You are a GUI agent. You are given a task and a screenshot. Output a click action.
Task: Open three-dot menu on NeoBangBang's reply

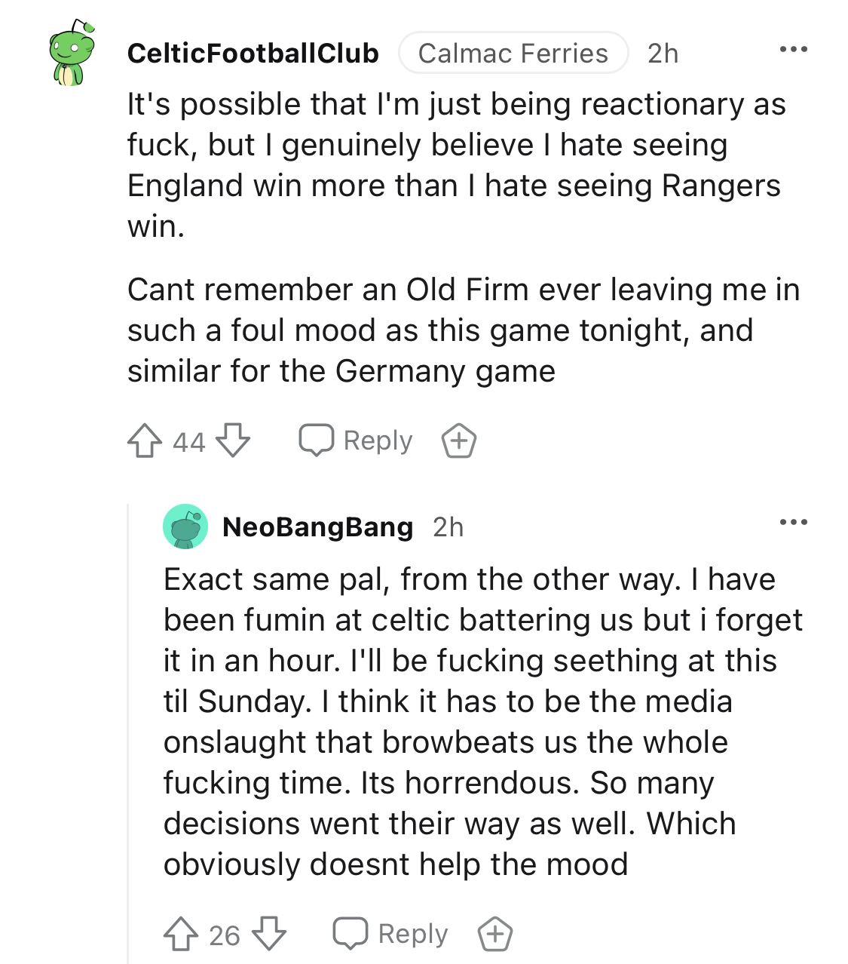tap(793, 522)
